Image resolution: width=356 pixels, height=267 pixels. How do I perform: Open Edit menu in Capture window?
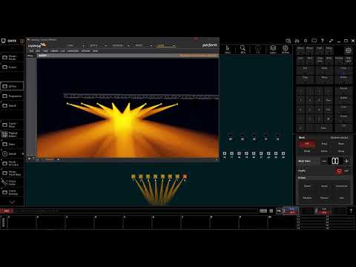38,51
